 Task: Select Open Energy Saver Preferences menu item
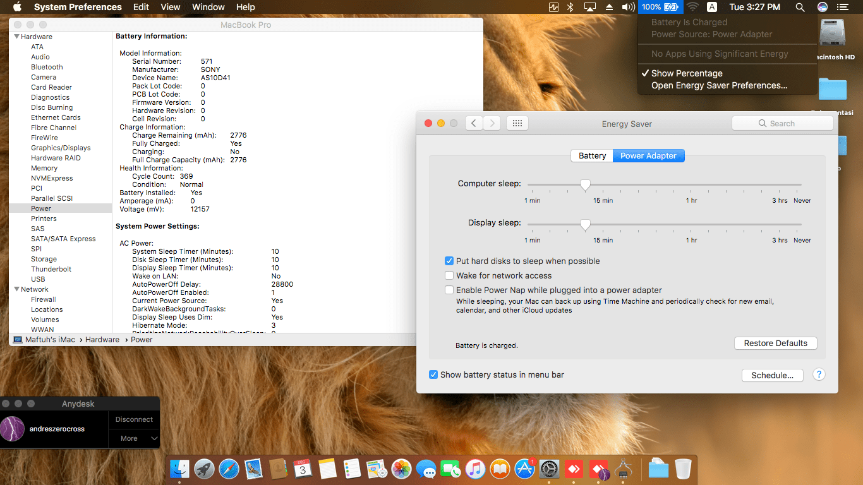[719, 85]
